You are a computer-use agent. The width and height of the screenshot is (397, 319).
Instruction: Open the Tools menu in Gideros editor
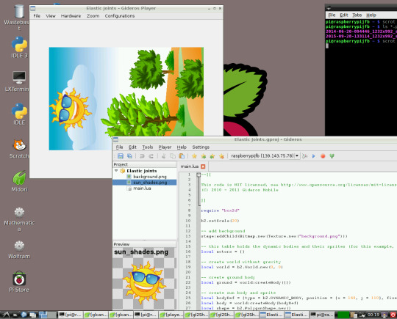147,147
